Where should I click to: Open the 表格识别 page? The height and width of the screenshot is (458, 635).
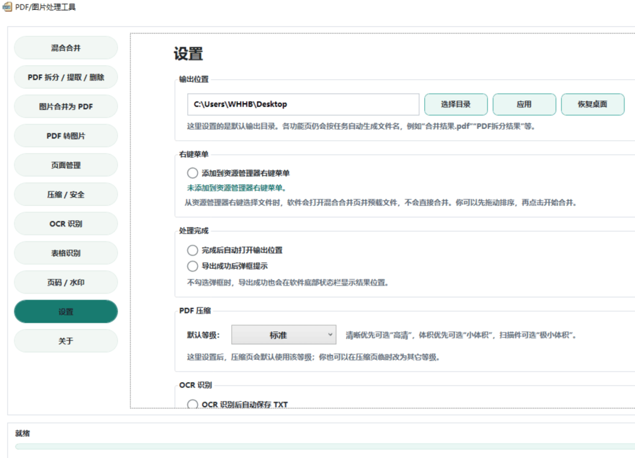click(66, 253)
